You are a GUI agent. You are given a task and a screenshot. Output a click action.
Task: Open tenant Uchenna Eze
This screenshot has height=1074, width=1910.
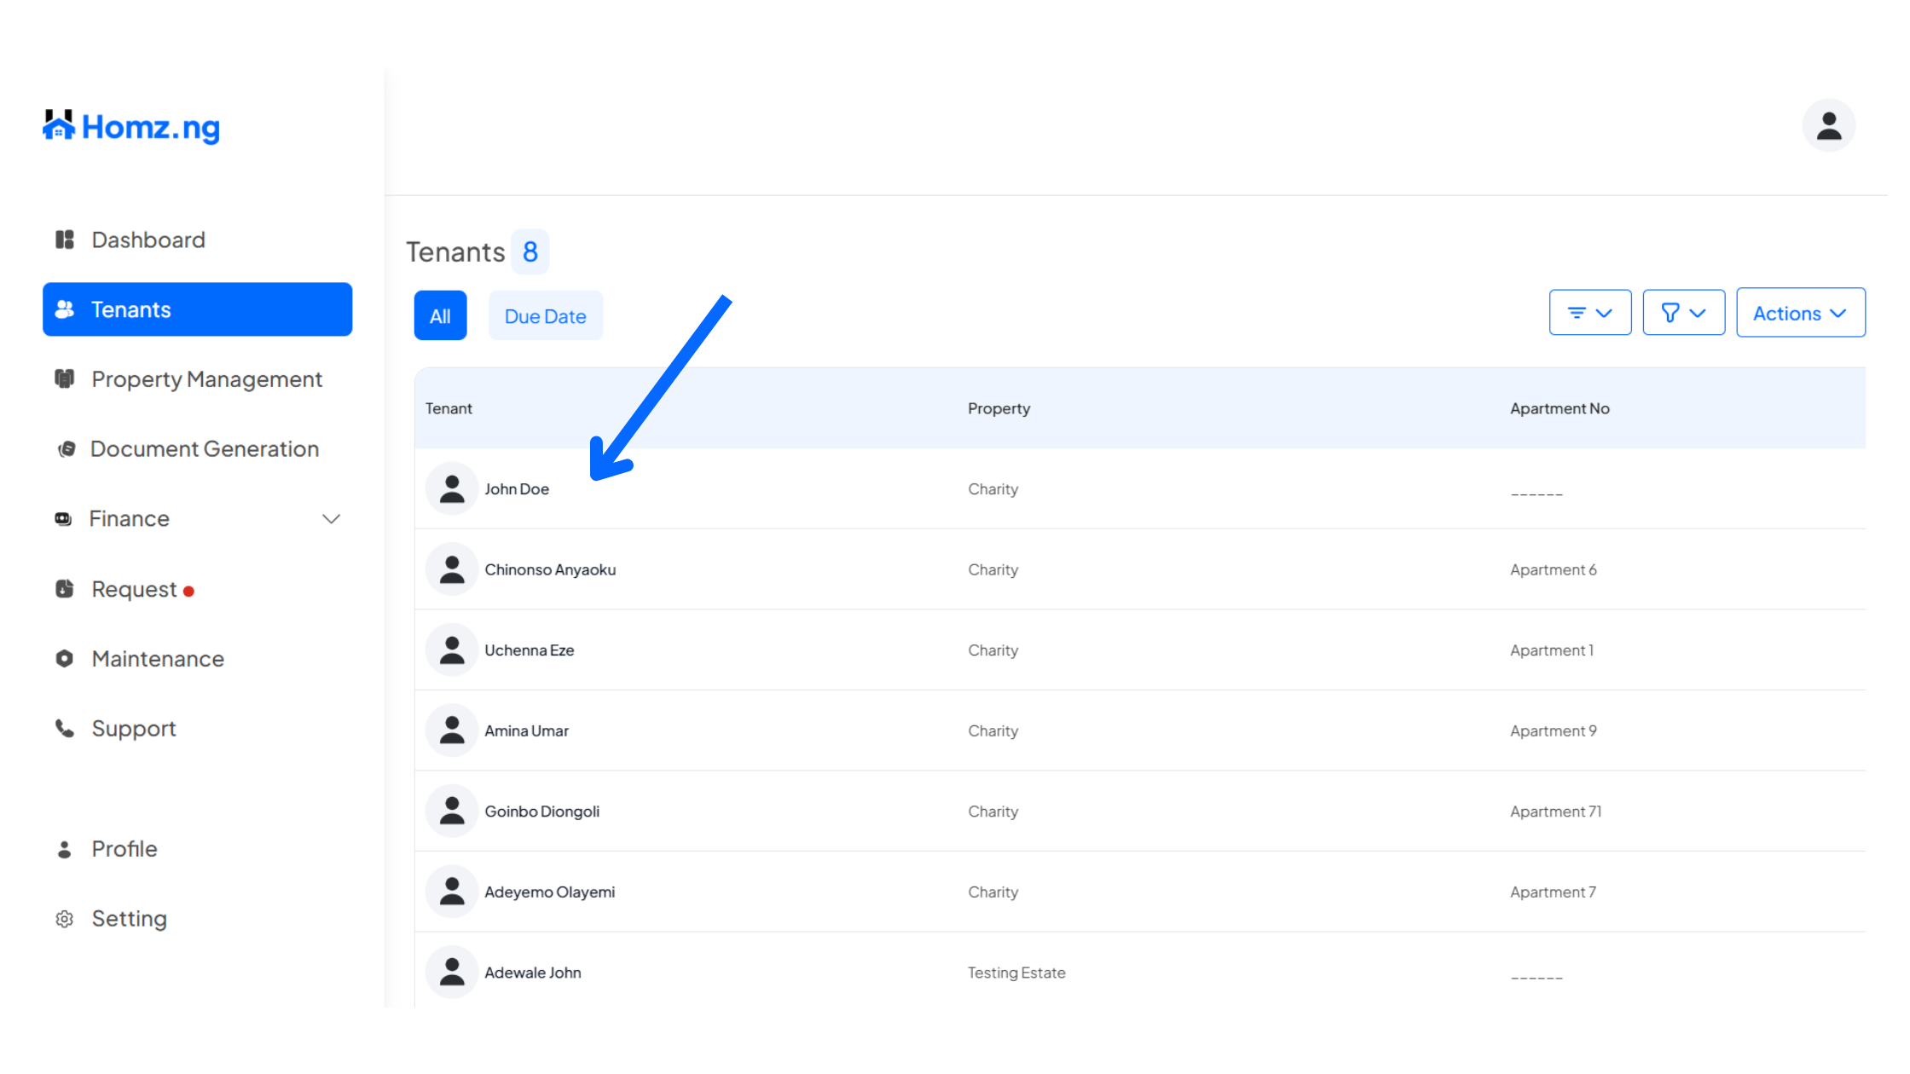point(529,650)
